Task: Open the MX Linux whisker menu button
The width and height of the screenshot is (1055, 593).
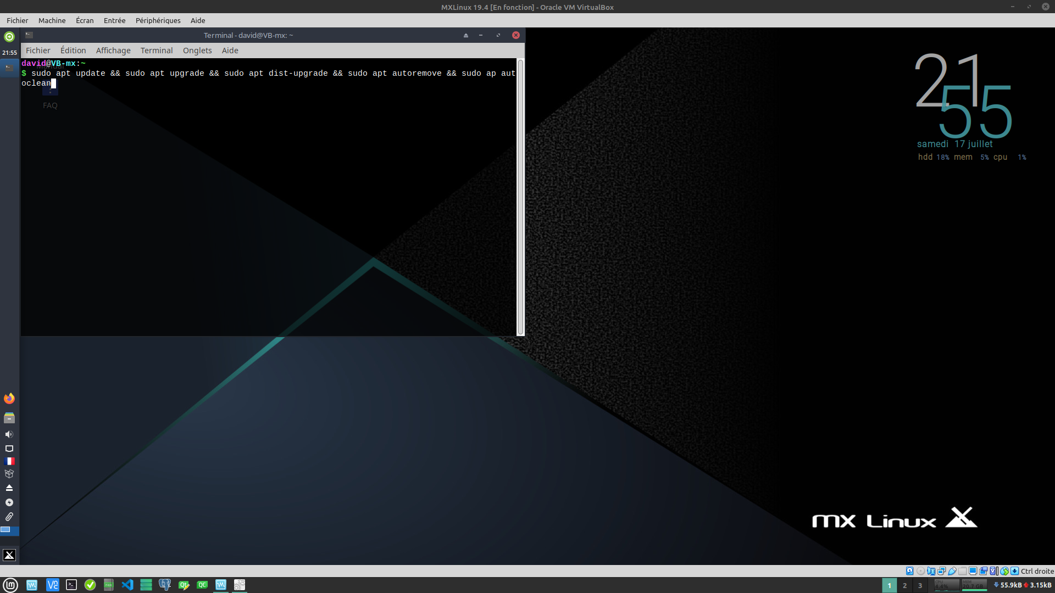Action: point(9,555)
